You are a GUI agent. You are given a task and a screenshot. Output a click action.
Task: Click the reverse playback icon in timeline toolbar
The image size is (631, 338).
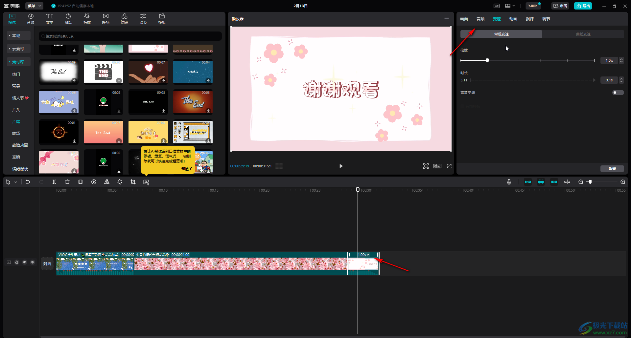[x=94, y=182]
